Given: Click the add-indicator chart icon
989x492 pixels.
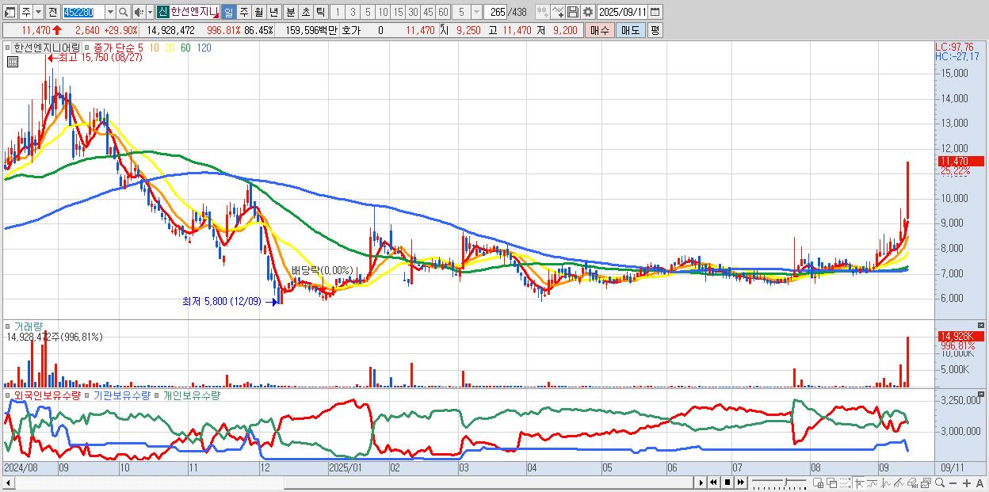Looking at the screenshot, I should [x=543, y=12].
